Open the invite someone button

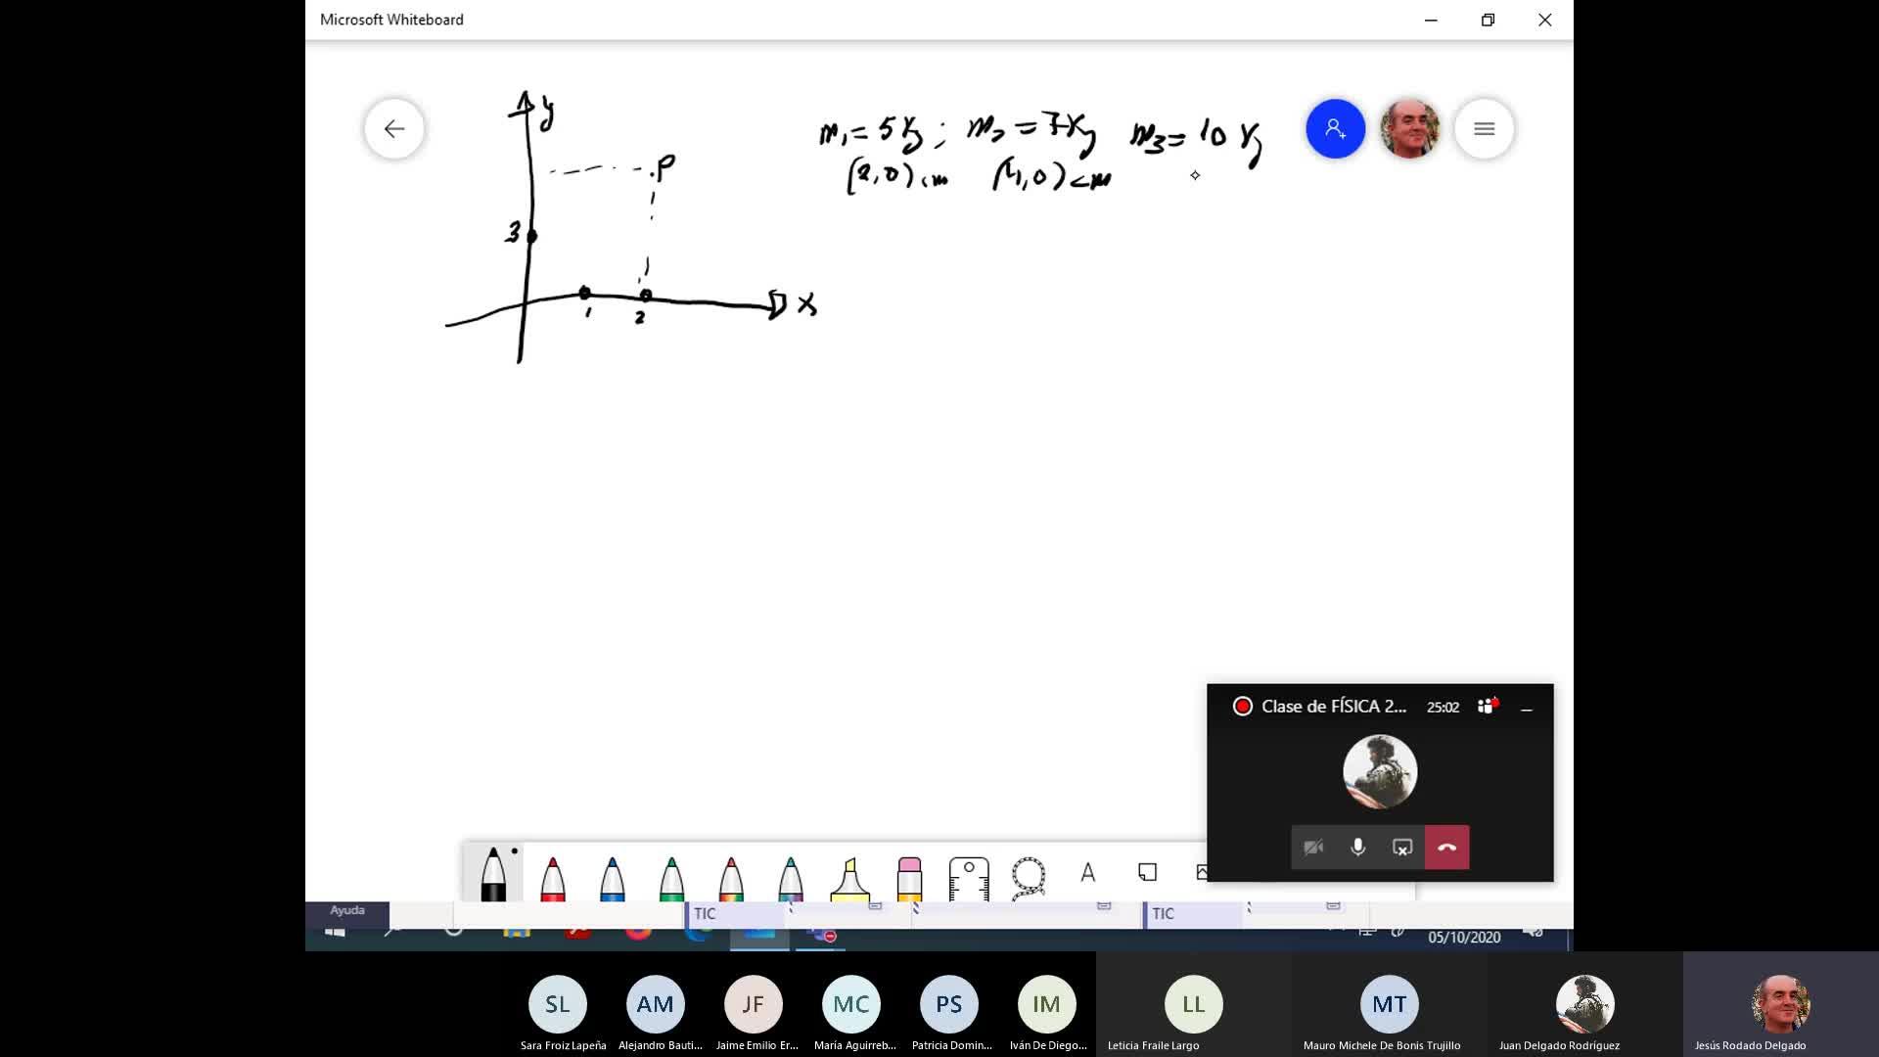(1335, 128)
